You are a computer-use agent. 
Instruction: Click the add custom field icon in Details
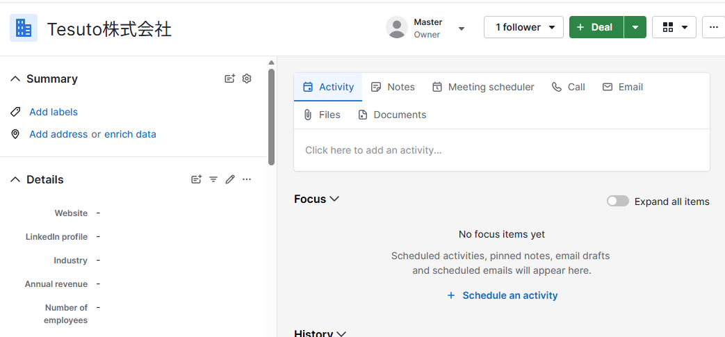pyautogui.click(x=197, y=179)
